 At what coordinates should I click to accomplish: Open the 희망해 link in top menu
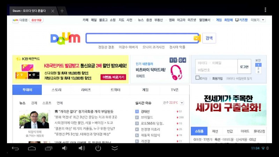coord(228,20)
